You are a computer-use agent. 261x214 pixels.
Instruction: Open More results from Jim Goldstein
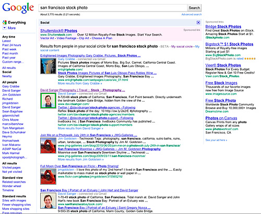(x=81, y=159)
